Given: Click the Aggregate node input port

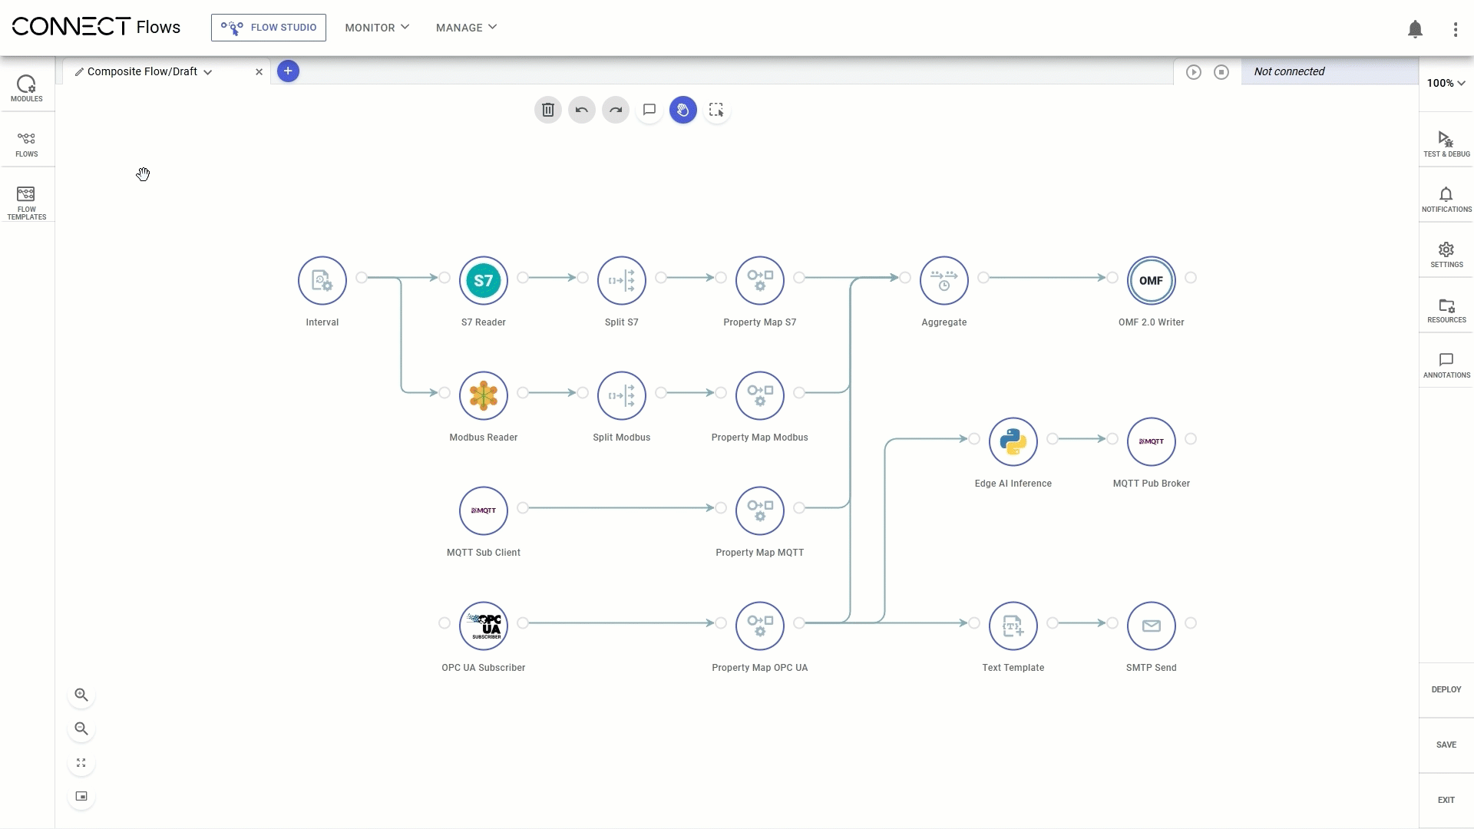Looking at the screenshot, I should coord(905,278).
